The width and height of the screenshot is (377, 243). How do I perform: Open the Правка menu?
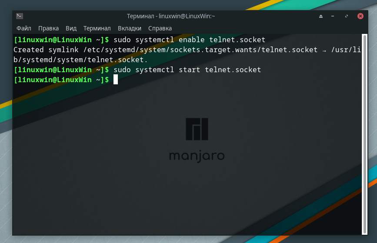pyautogui.click(x=48, y=28)
